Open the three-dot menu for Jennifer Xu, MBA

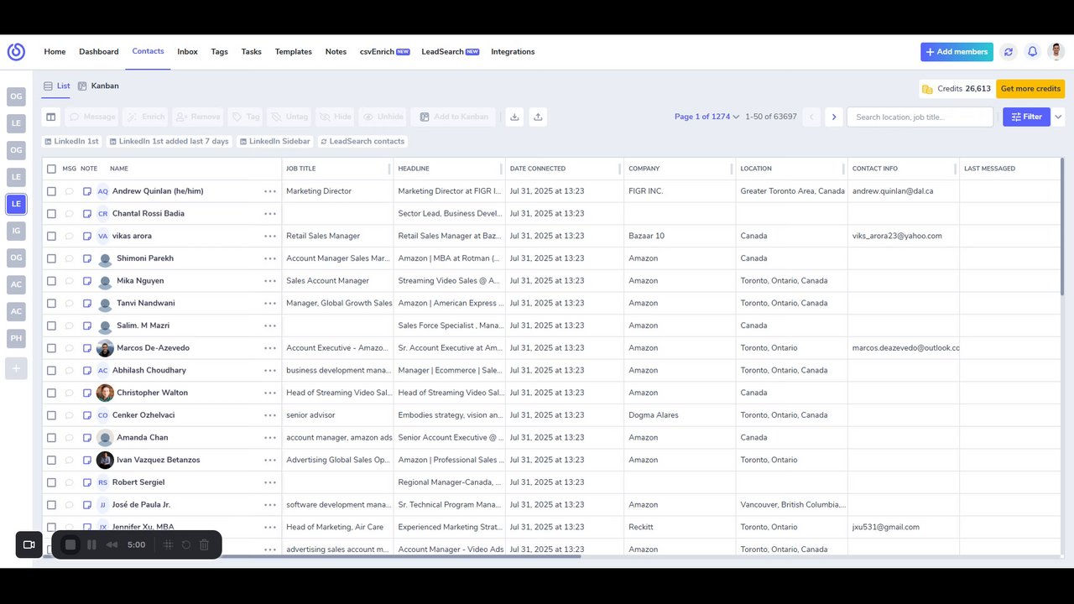(270, 527)
